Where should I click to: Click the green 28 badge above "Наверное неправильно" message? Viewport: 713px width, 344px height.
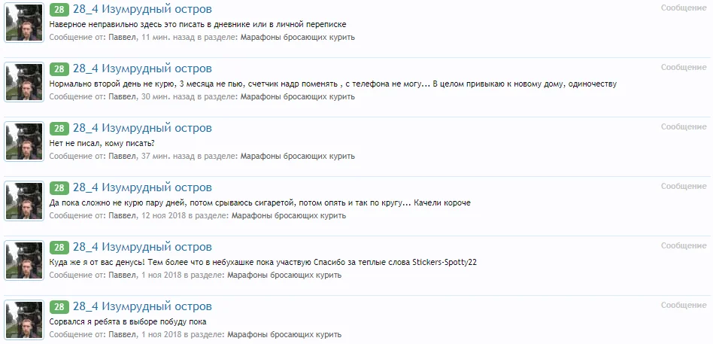click(59, 10)
